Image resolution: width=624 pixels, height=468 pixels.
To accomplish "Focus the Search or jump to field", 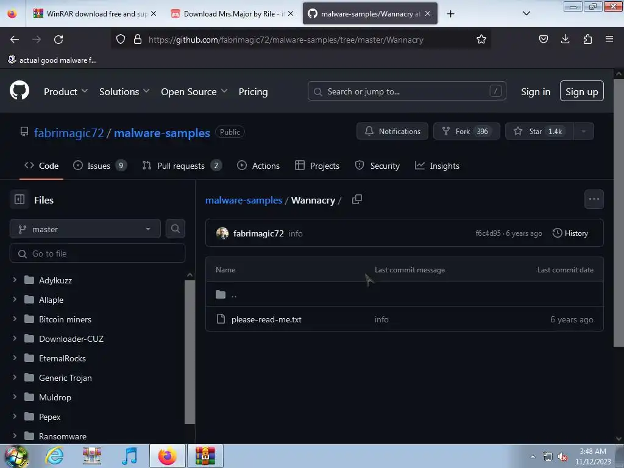I will click(x=406, y=91).
